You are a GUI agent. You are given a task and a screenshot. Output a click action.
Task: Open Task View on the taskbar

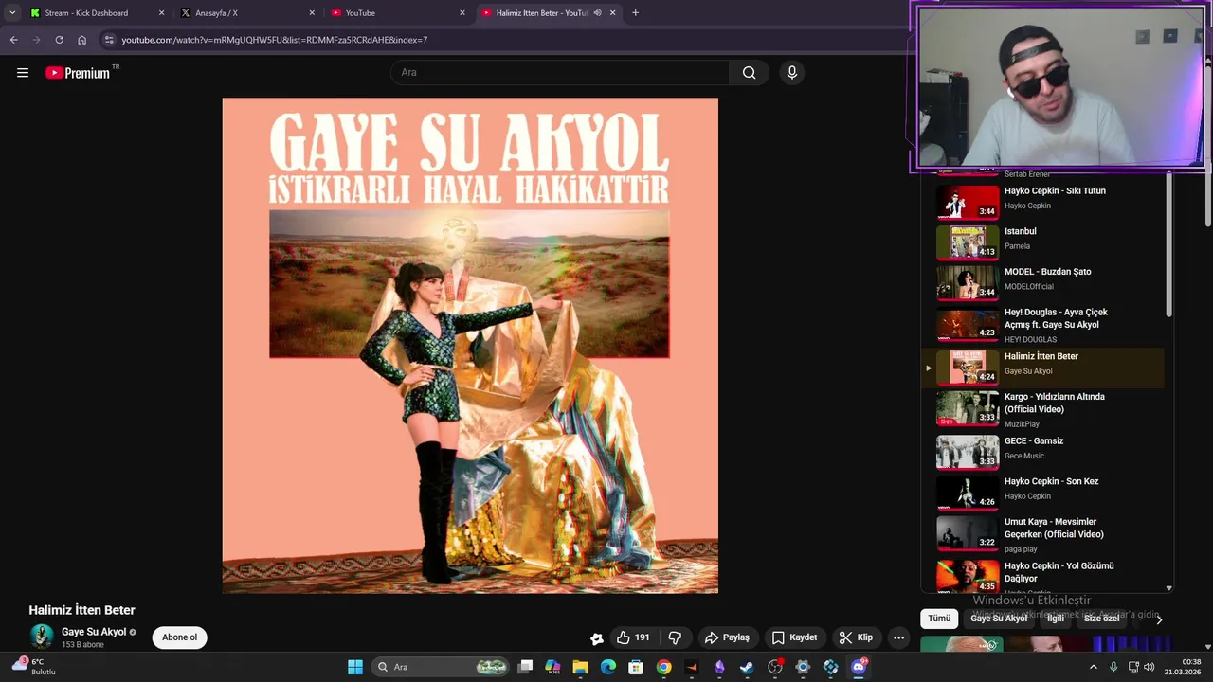coord(526,667)
